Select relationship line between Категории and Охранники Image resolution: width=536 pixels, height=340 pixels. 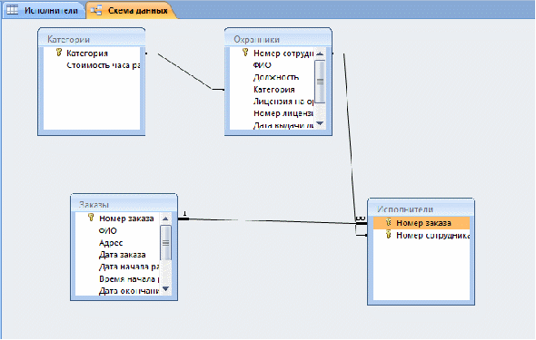click(184, 72)
